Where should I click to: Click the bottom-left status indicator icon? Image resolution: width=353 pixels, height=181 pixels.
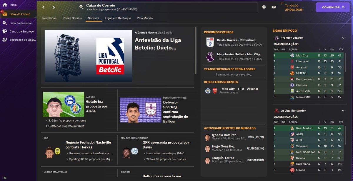[5, 178]
